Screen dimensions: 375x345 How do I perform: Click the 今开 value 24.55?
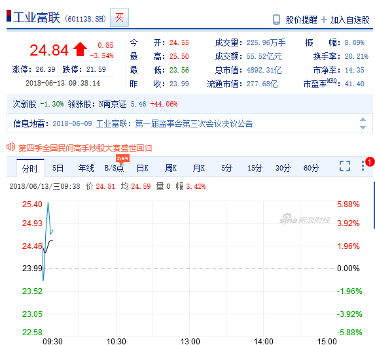[x=179, y=42]
